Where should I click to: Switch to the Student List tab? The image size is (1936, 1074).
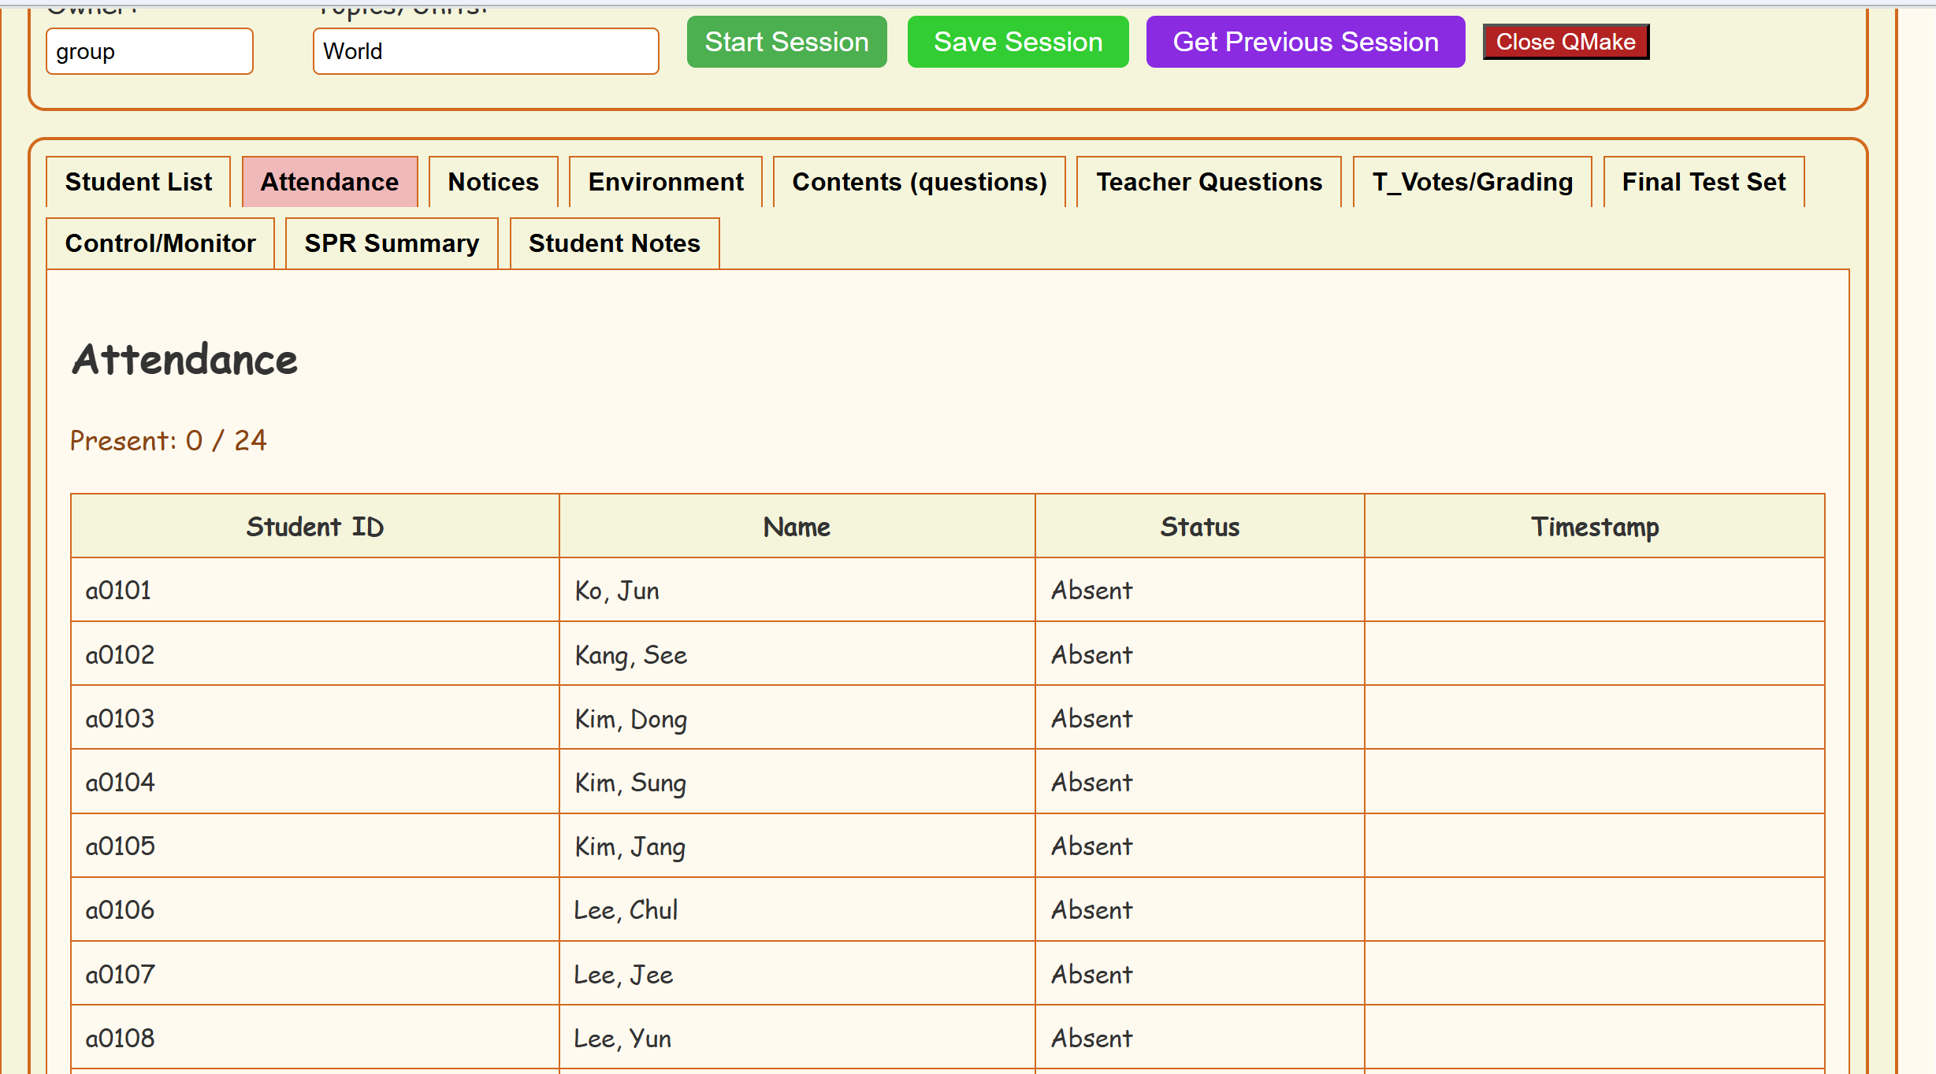[x=139, y=182]
